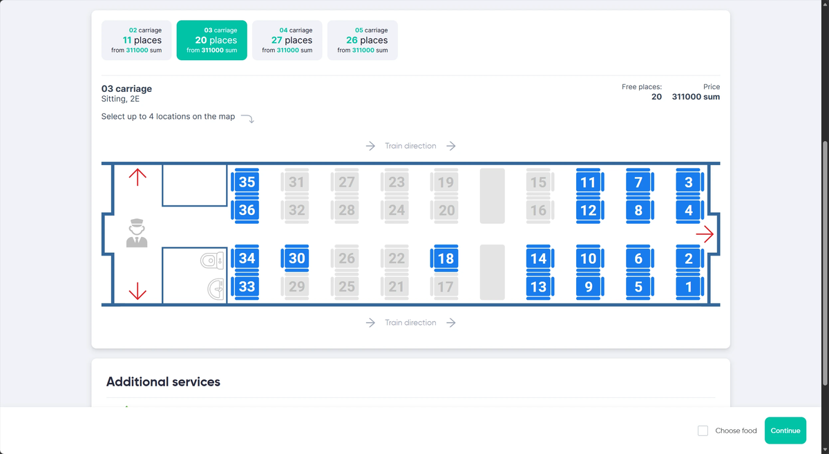Select seat 18 on the seat map

446,258
